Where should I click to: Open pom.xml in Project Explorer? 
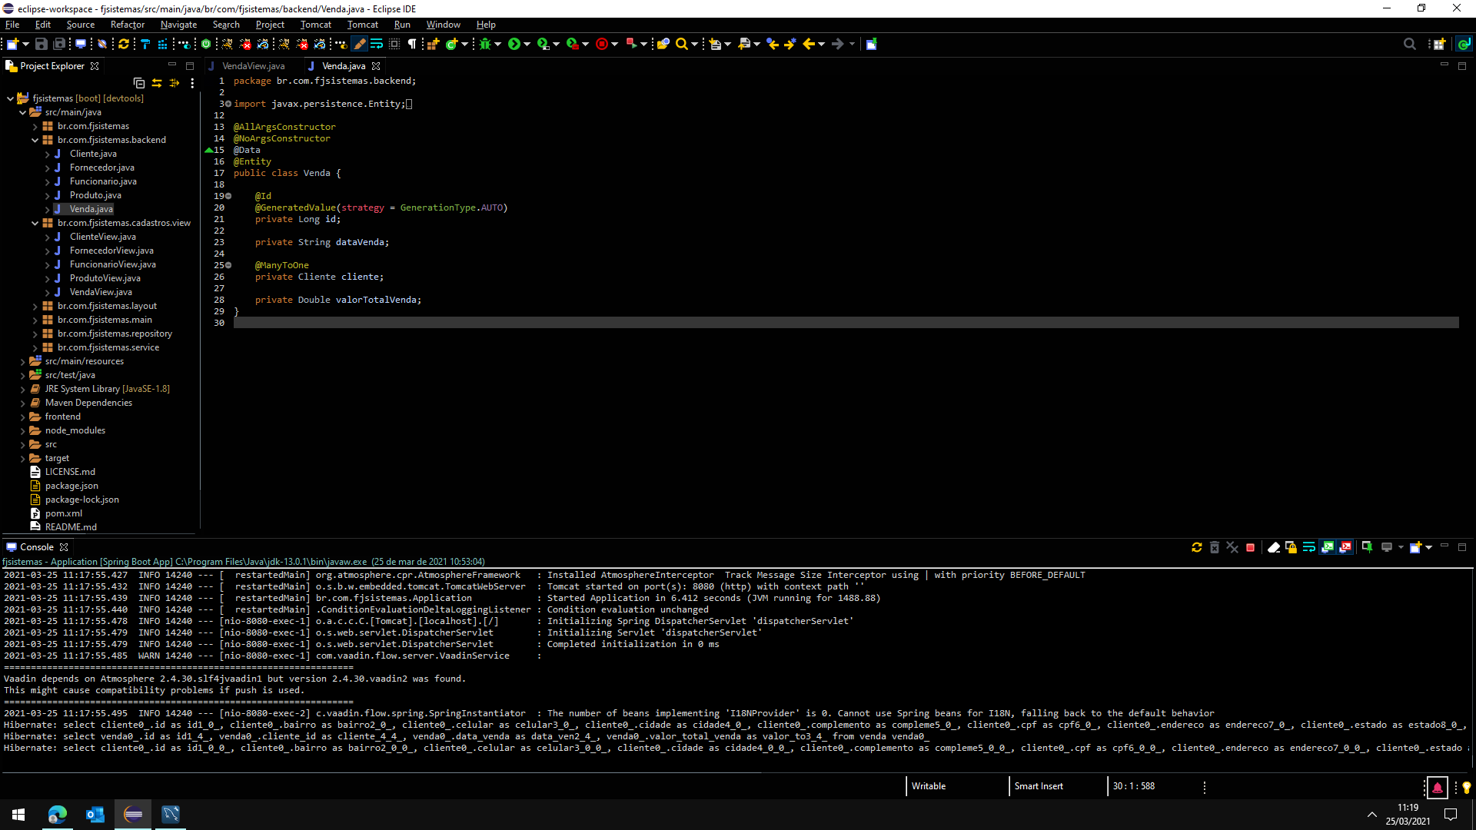point(63,513)
